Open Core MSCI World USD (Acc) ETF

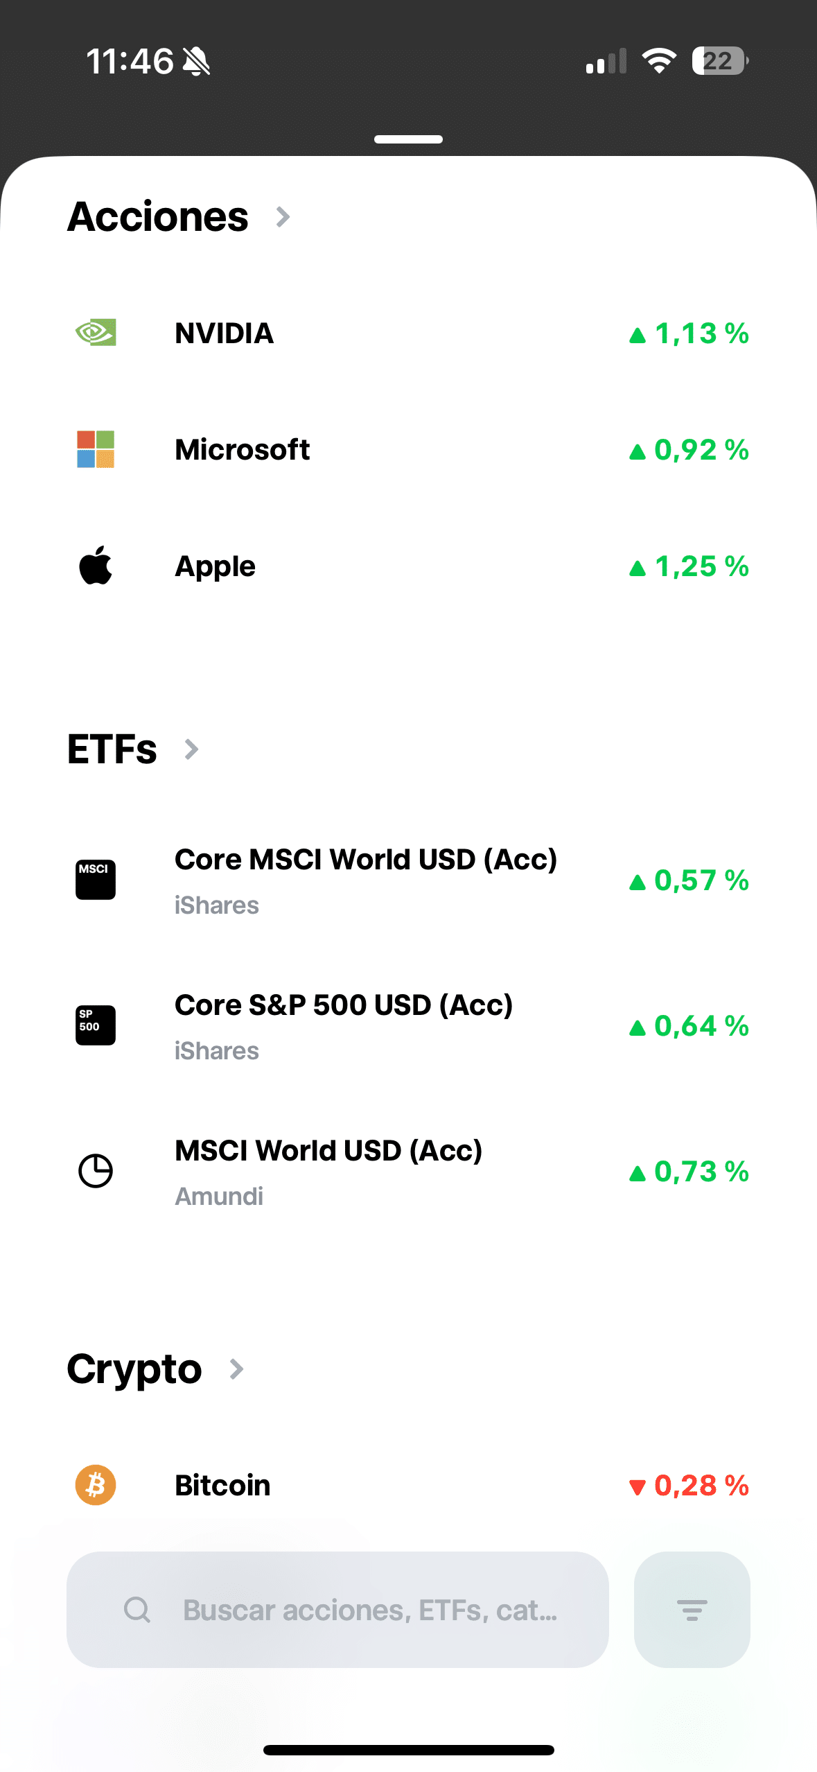[366, 860]
